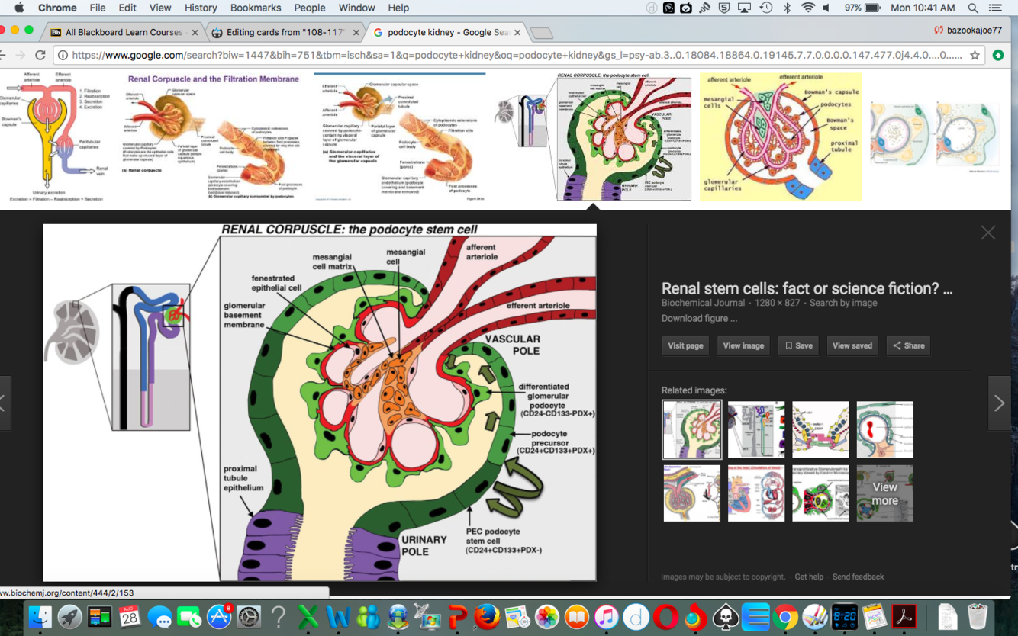The image size is (1018, 636).
Task: Click the large renal corpuscle preview image
Action: point(320,403)
